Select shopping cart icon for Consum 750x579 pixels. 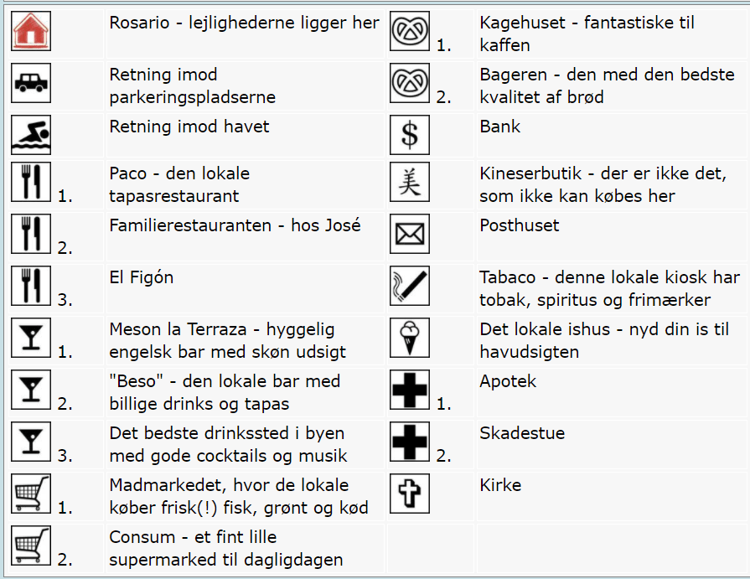(31, 545)
